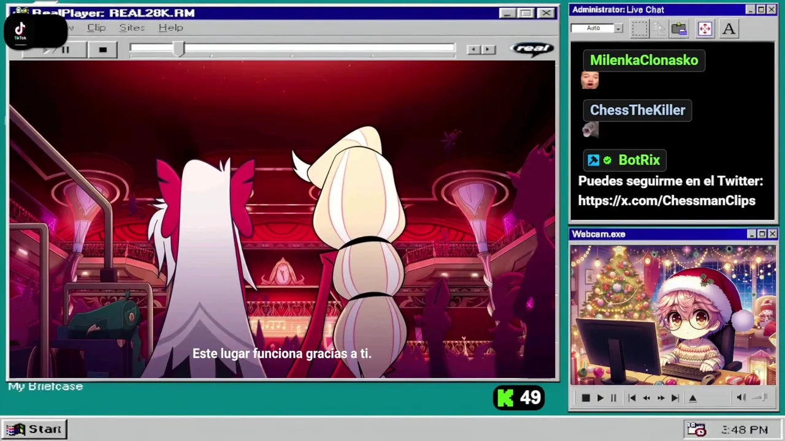The height and width of the screenshot is (441, 785).
Task: Click the font 'A' icon in Live Chat
Action: 729,28
